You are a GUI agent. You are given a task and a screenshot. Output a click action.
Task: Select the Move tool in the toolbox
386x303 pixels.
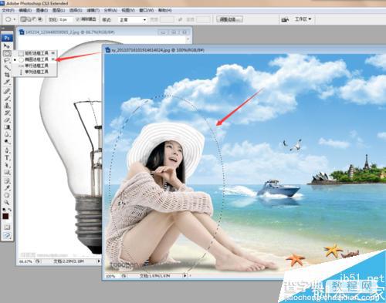7,46
